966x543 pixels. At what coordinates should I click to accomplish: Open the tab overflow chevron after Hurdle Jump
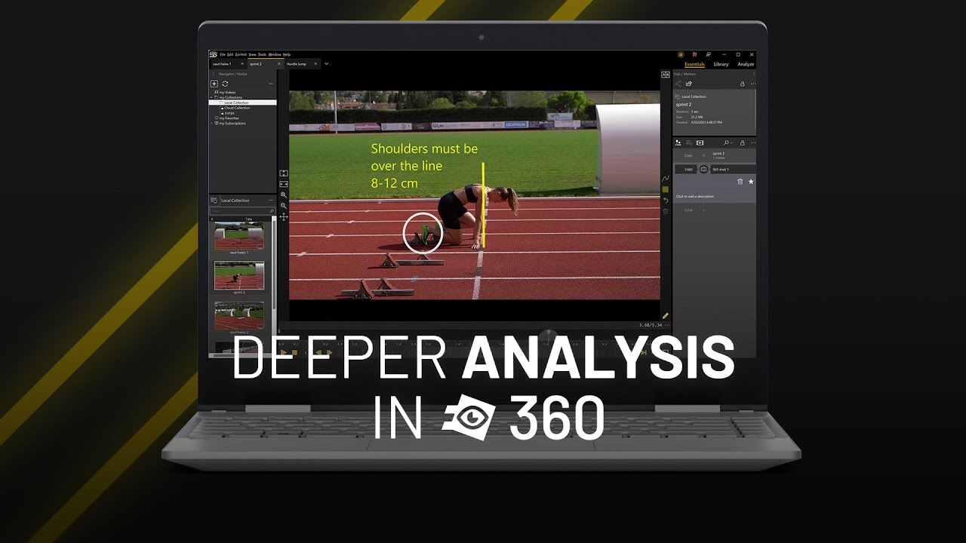point(327,64)
